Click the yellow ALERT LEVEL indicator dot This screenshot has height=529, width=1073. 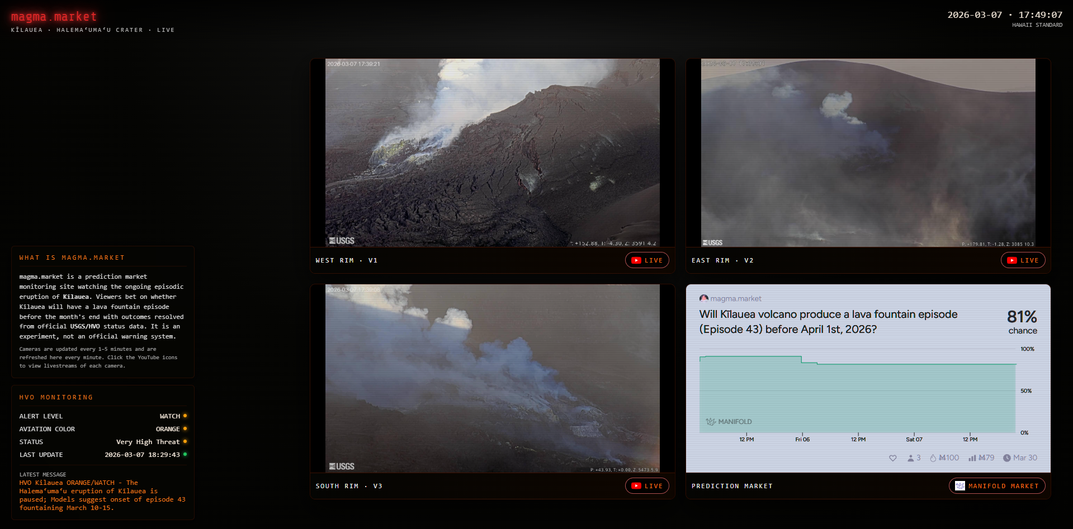point(185,416)
